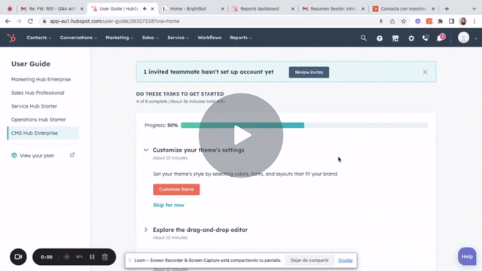Open the settings gear icon

click(411, 38)
